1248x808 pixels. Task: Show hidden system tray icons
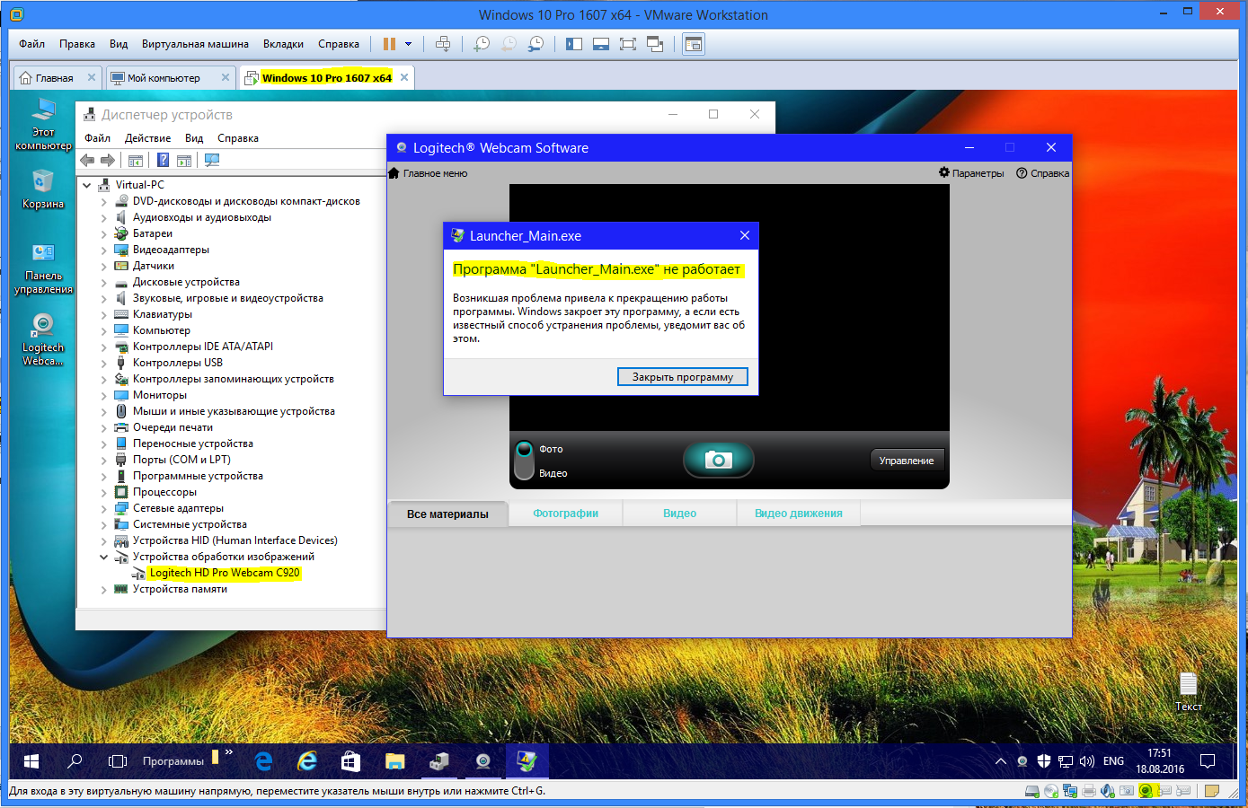point(1001,761)
